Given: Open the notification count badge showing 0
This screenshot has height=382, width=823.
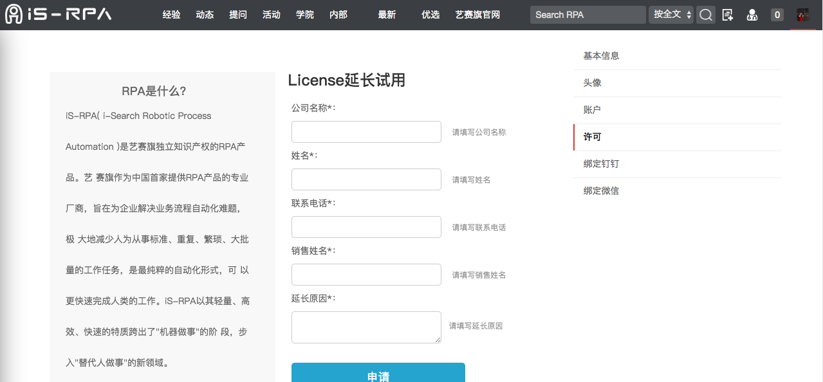Looking at the screenshot, I should (x=777, y=15).
